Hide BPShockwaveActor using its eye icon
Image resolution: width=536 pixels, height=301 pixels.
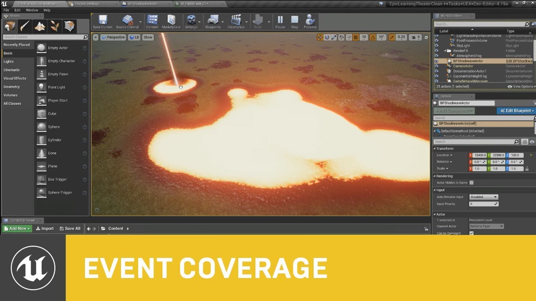[x=436, y=61]
